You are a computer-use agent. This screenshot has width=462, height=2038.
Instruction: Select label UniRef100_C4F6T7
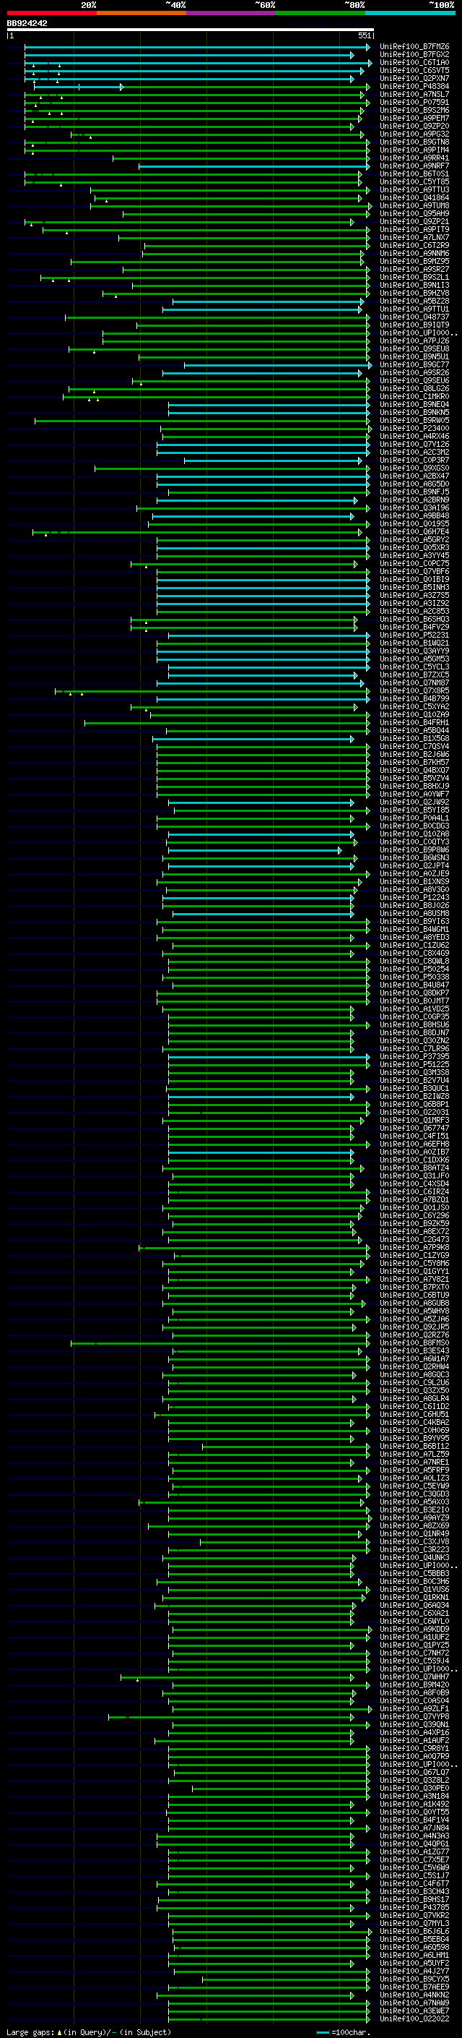coord(414,1884)
